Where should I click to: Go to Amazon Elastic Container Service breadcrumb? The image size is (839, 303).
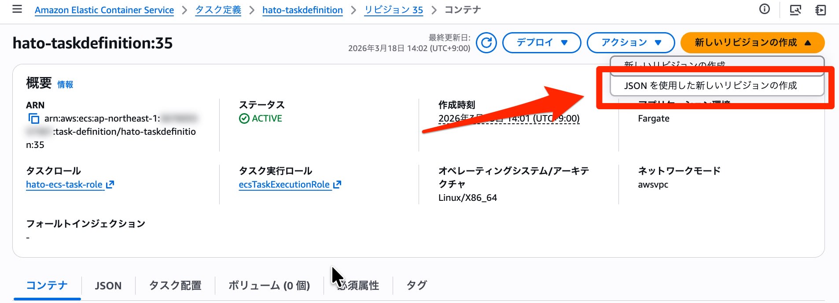coord(104,10)
